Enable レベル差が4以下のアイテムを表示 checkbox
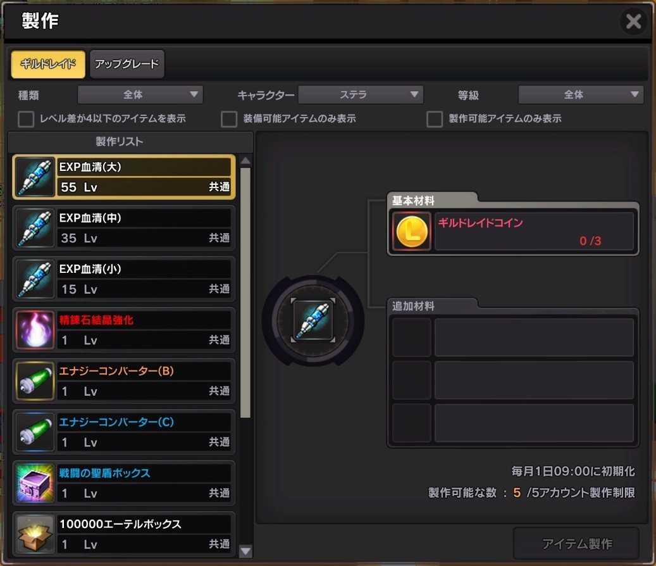Image resolution: width=656 pixels, height=566 pixels. coord(26,119)
